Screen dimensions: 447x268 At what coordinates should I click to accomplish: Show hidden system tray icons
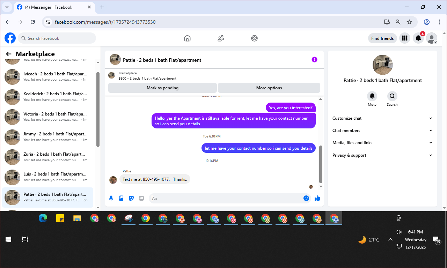tap(390, 239)
